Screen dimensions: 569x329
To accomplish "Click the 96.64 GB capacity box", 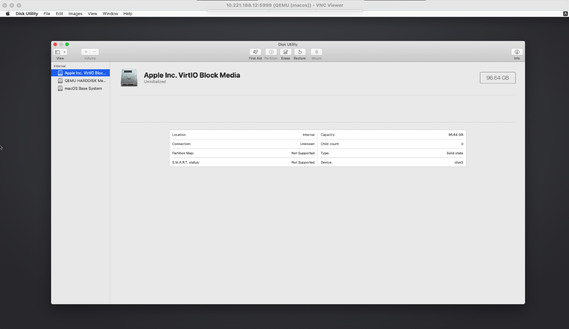I will click(x=497, y=78).
